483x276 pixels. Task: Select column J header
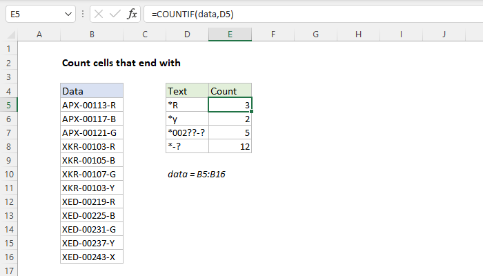coord(444,34)
